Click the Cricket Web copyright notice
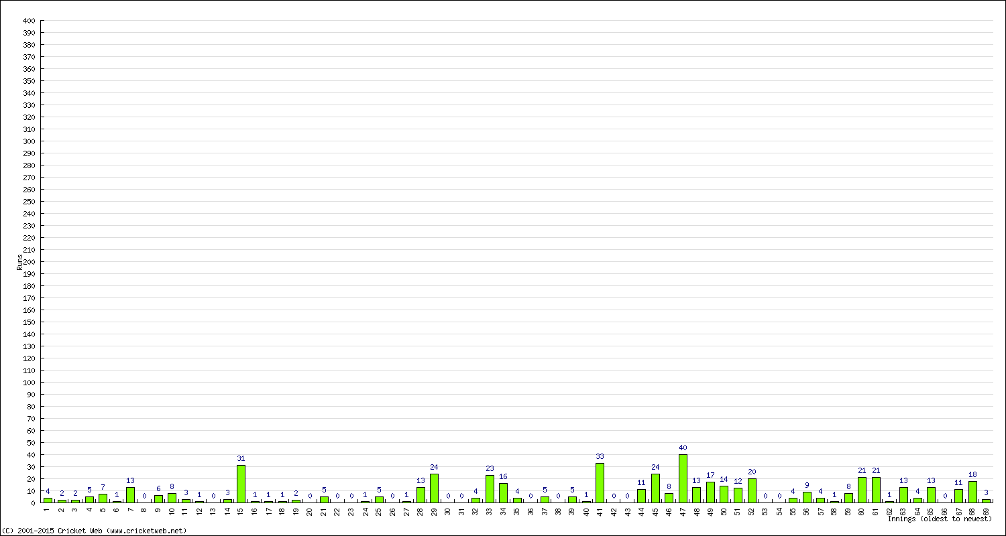The height and width of the screenshot is (536, 1006). click(x=94, y=531)
